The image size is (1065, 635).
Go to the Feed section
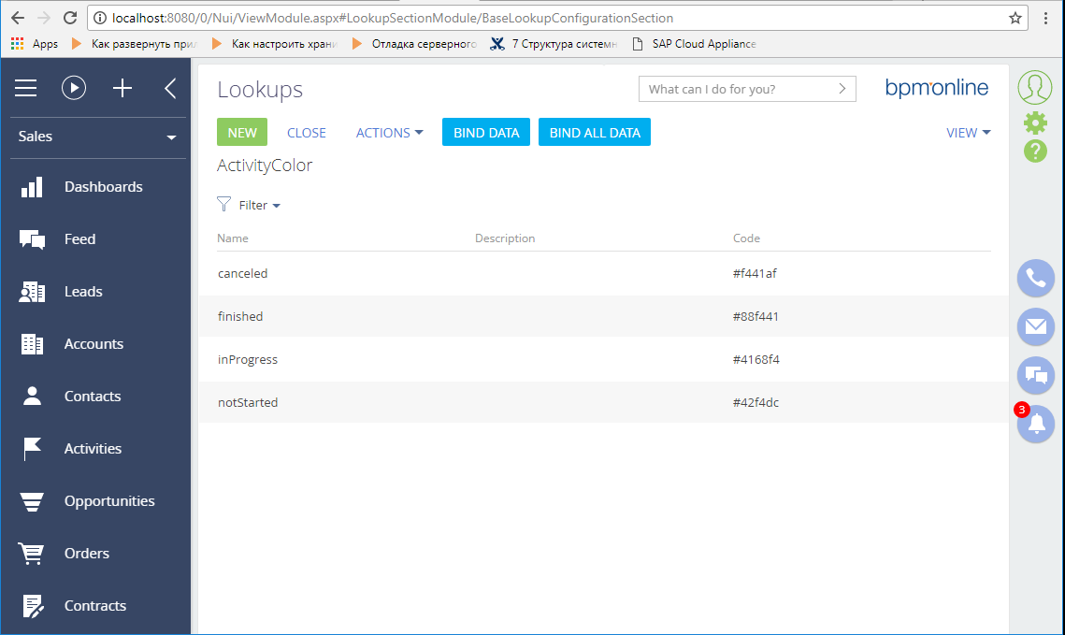pos(79,239)
